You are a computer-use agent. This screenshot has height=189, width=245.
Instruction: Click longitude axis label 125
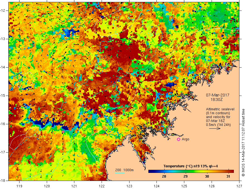(x=184, y=186)
